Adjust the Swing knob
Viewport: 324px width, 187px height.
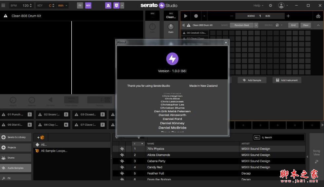click(x=277, y=25)
